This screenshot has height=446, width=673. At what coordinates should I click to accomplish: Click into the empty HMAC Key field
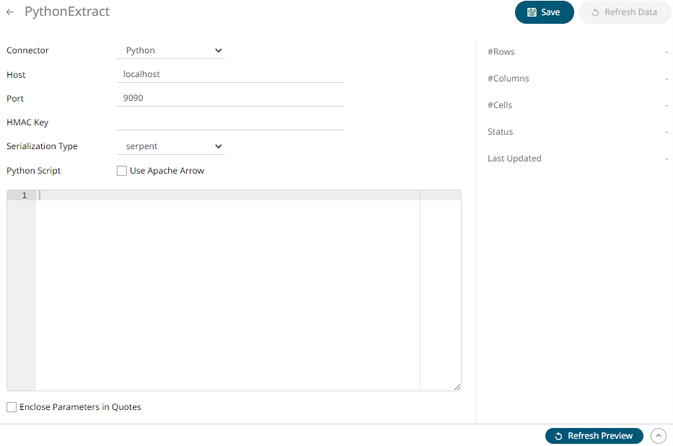coord(230,122)
